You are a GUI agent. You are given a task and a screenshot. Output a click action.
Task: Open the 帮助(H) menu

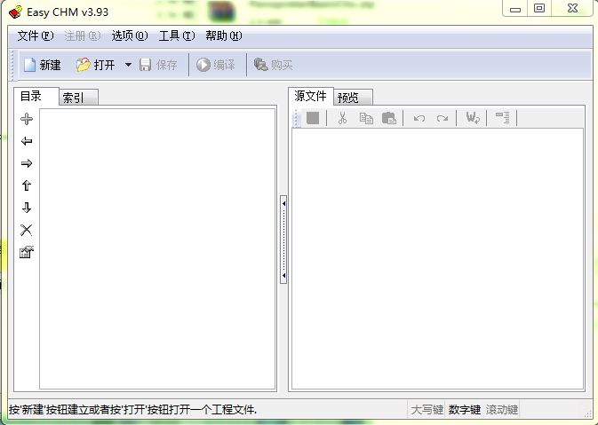click(x=224, y=35)
